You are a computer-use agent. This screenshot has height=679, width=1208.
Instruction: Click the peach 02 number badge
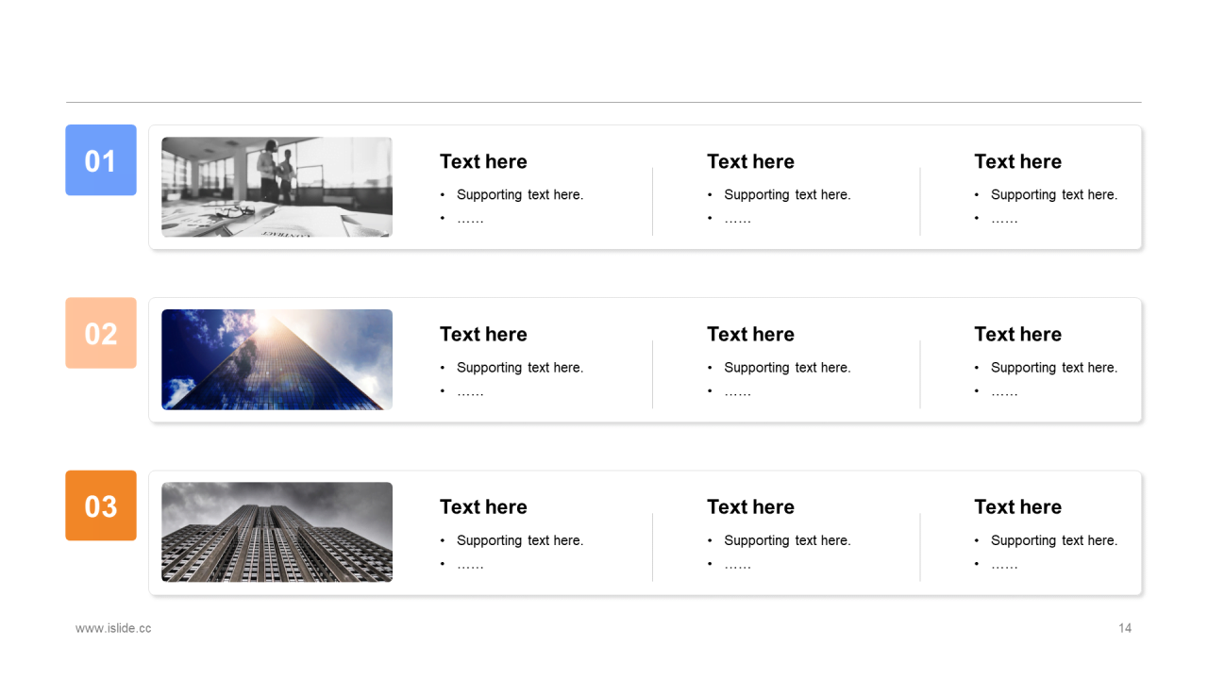click(101, 333)
